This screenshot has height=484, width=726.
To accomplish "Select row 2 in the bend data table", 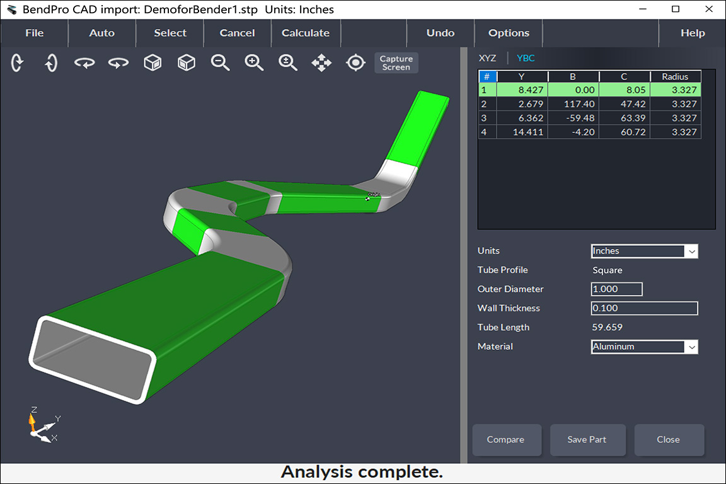I will point(567,104).
